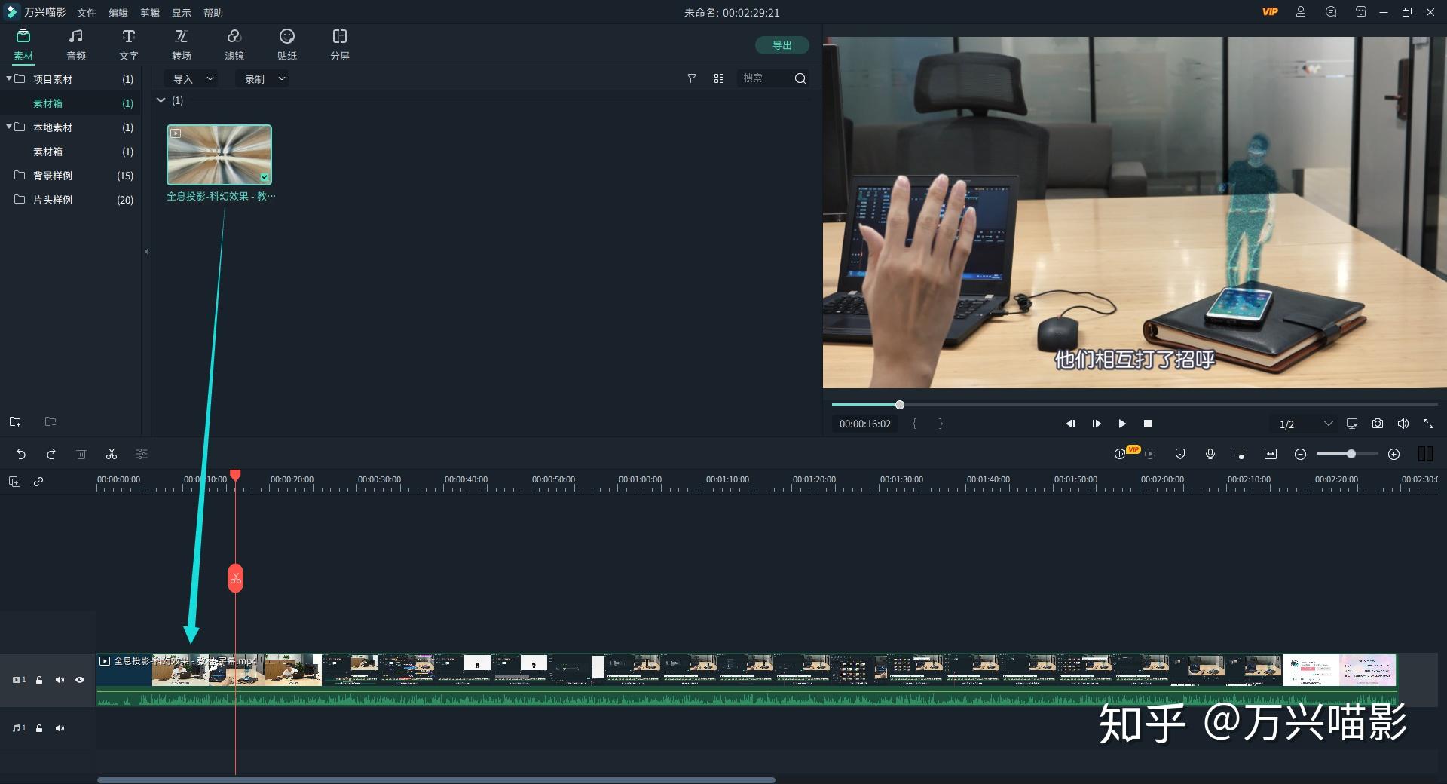Click the red scissors on playhead

pos(235,578)
